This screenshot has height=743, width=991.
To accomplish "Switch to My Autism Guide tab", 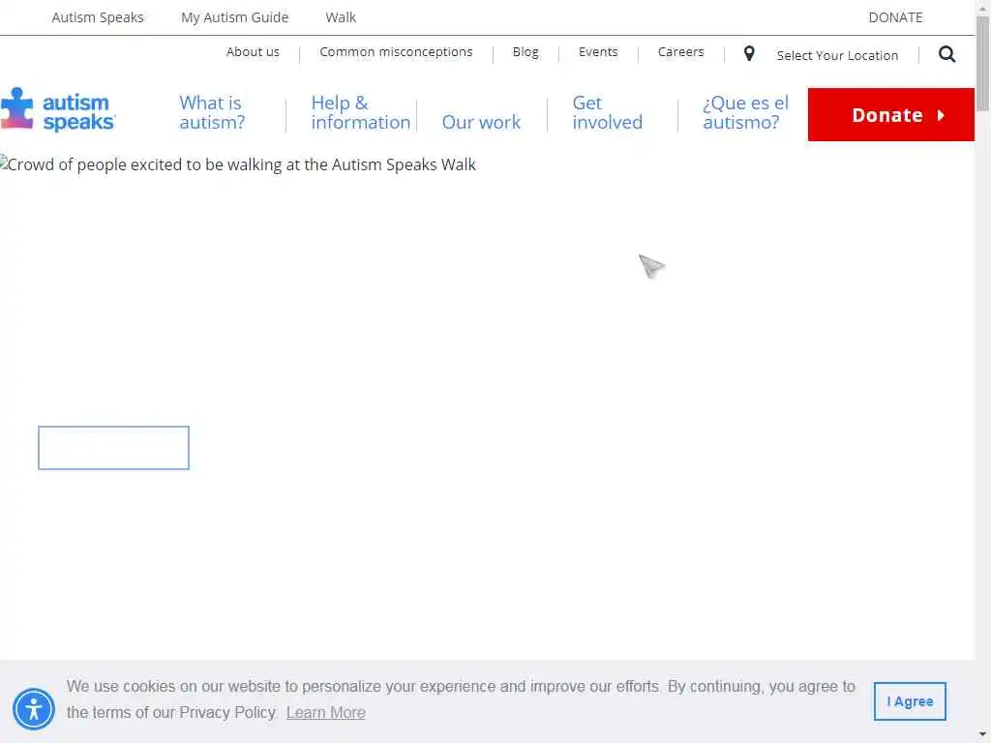I will tap(234, 17).
